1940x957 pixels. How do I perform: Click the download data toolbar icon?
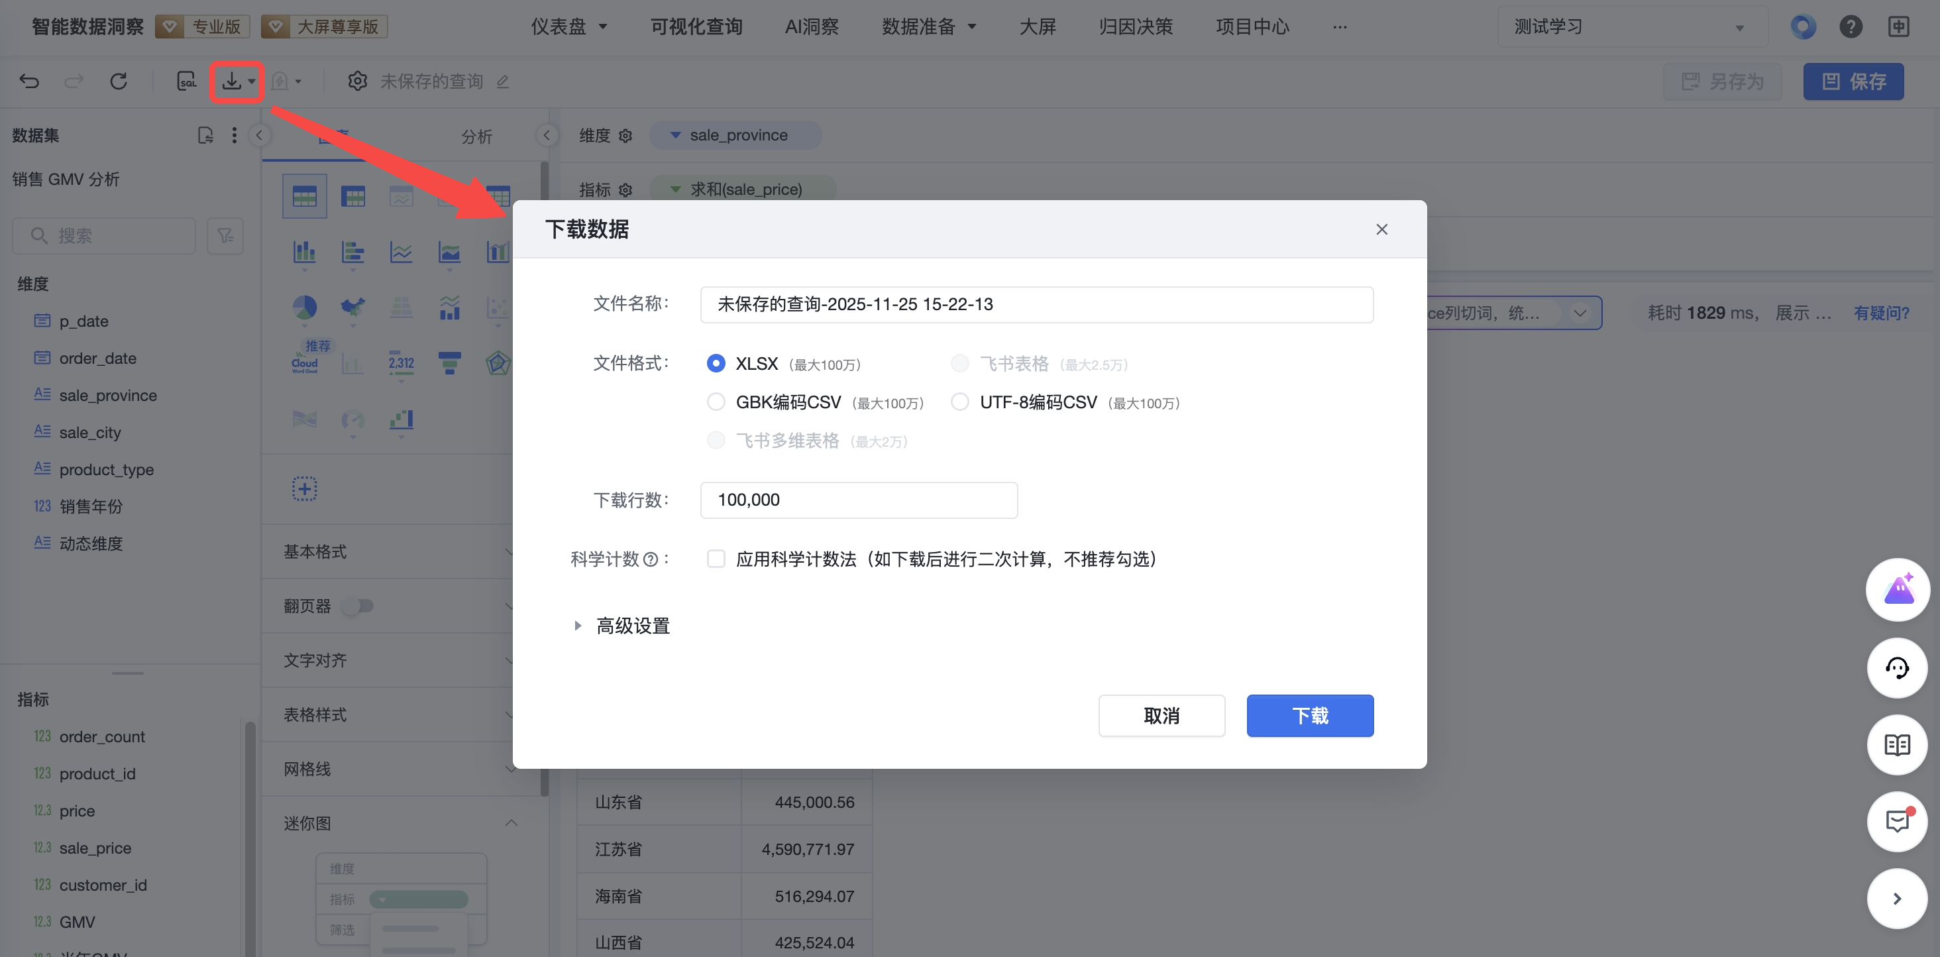(232, 81)
